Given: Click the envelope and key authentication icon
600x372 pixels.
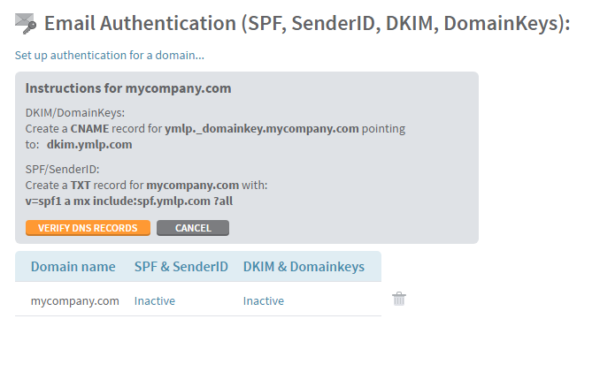Looking at the screenshot, I should (26, 23).
